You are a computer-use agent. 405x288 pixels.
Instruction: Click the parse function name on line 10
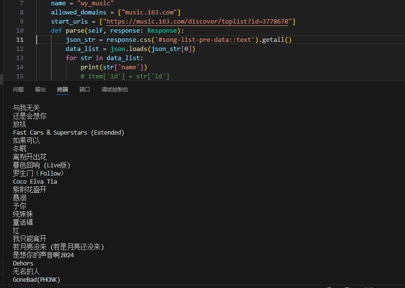click(x=75, y=31)
